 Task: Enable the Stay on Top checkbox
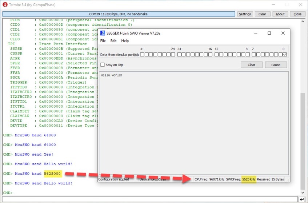pyautogui.click(x=103, y=65)
